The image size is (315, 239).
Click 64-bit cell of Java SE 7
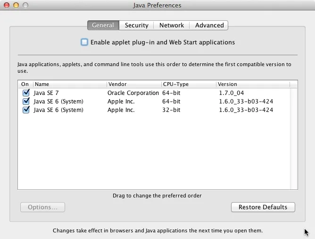(171, 93)
